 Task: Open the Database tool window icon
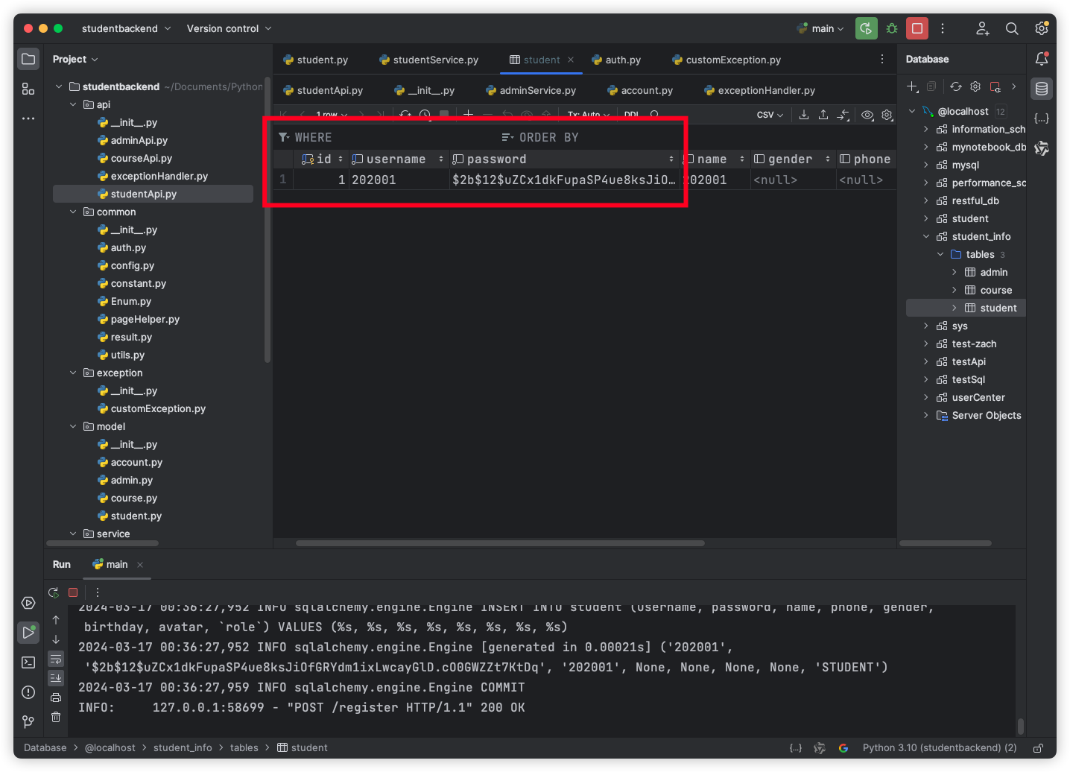[x=1042, y=89]
